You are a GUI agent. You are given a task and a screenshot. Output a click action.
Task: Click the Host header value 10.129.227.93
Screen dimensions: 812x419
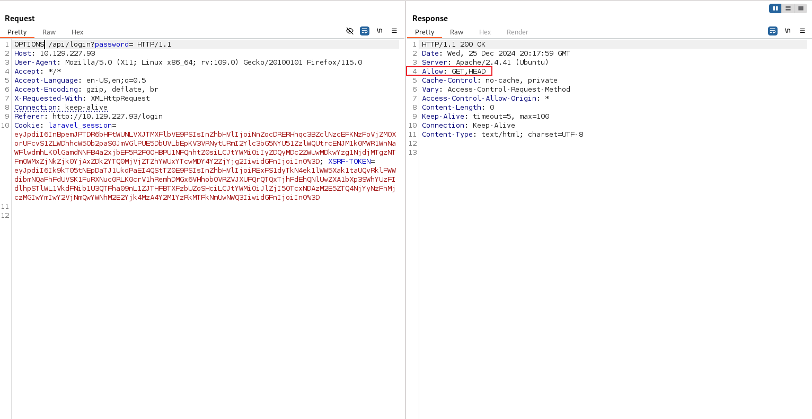tap(67, 54)
